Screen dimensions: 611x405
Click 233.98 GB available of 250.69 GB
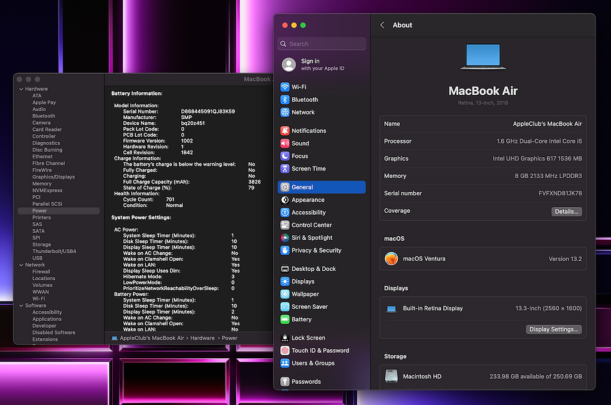536,376
